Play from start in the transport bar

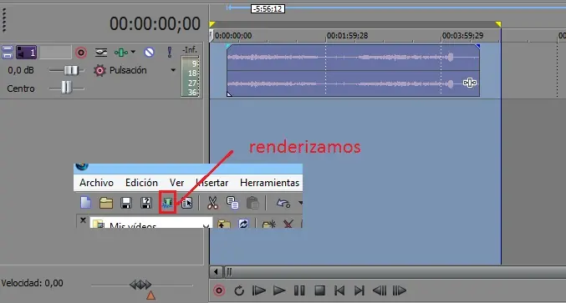pyautogui.click(x=259, y=290)
